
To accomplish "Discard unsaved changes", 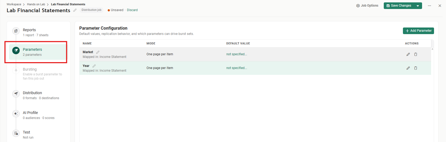I will click(132, 10).
